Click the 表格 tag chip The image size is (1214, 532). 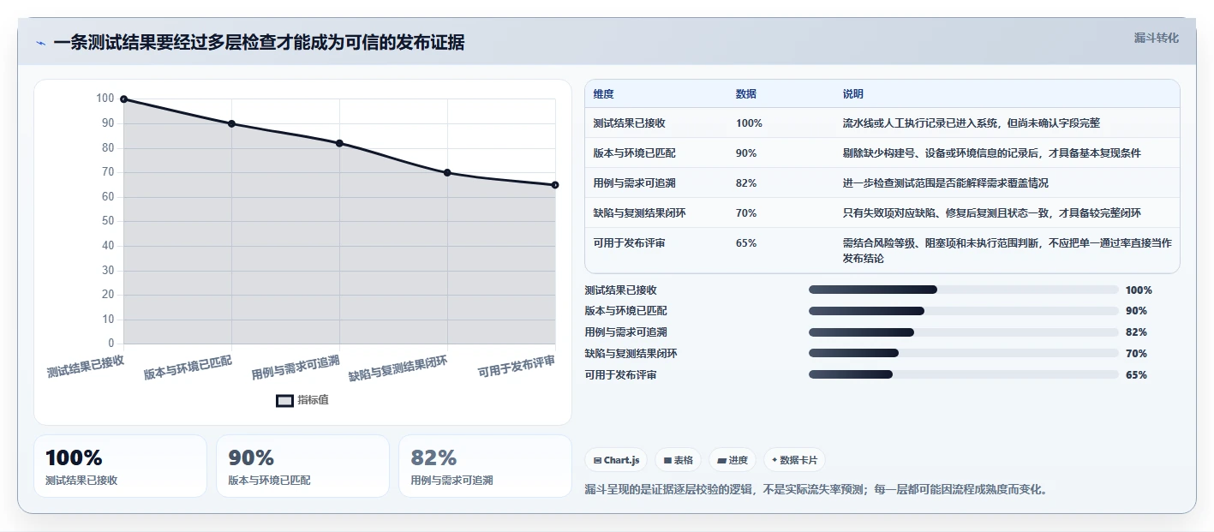click(x=678, y=460)
